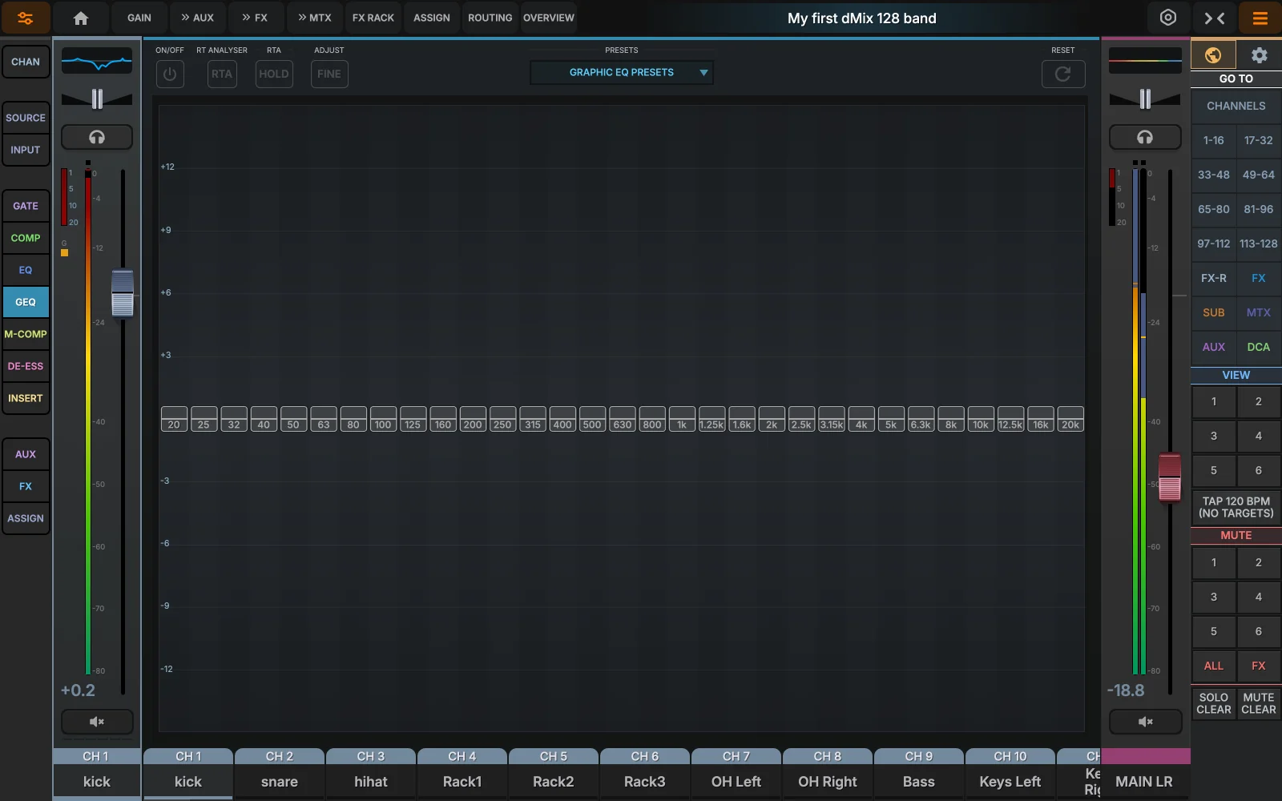This screenshot has height=801, width=1282.
Task: Go to the DCA layer
Action: click(1259, 347)
